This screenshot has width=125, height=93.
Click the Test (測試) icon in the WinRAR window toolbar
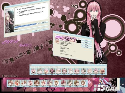(x=46, y=71)
